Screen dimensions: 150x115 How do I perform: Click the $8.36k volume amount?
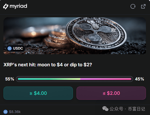point(15,112)
